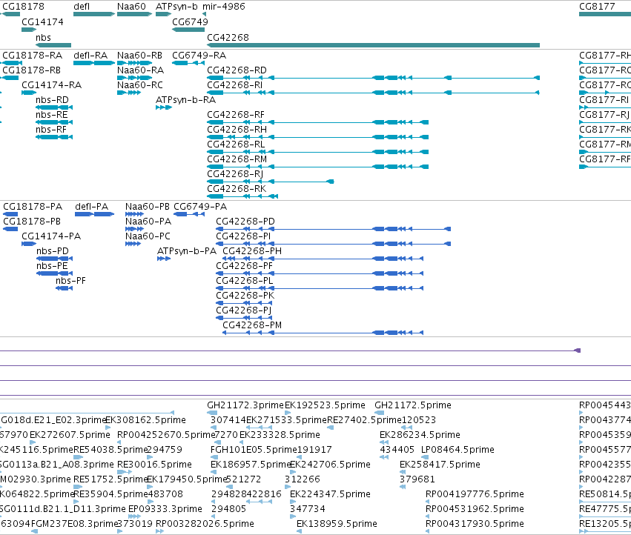
Task: Select transcript CG18178-RB
Action: pyautogui.click(x=10, y=78)
